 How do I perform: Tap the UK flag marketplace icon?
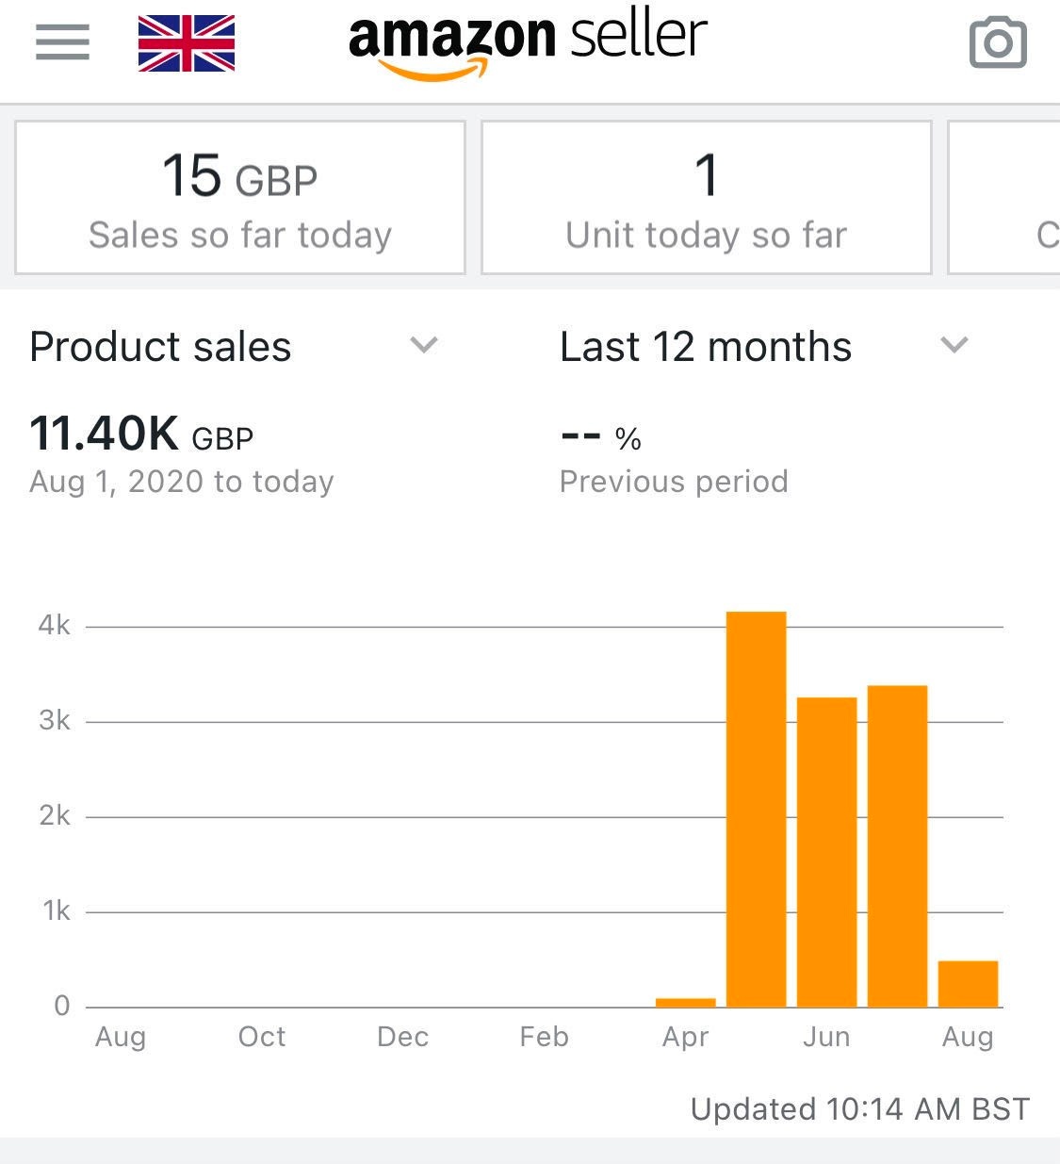point(187,43)
